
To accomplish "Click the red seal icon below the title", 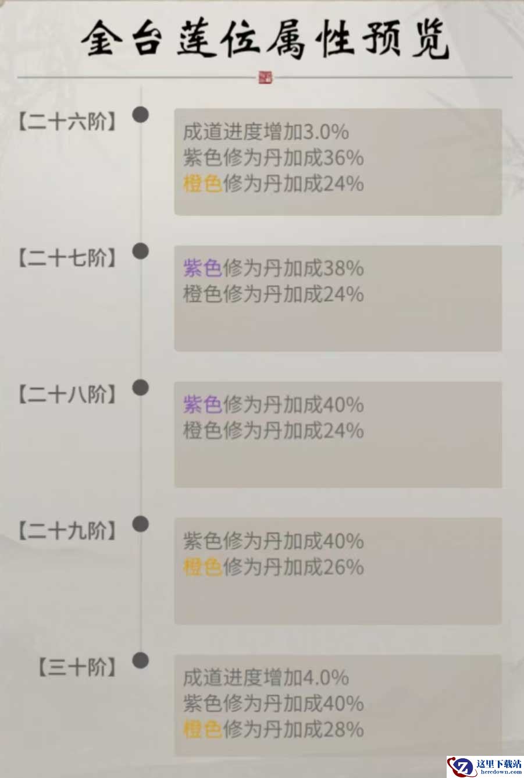I will [x=265, y=77].
